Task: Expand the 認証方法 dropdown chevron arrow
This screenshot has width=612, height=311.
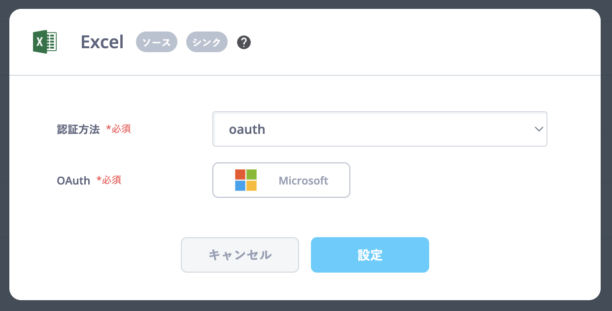Action: [539, 129]
